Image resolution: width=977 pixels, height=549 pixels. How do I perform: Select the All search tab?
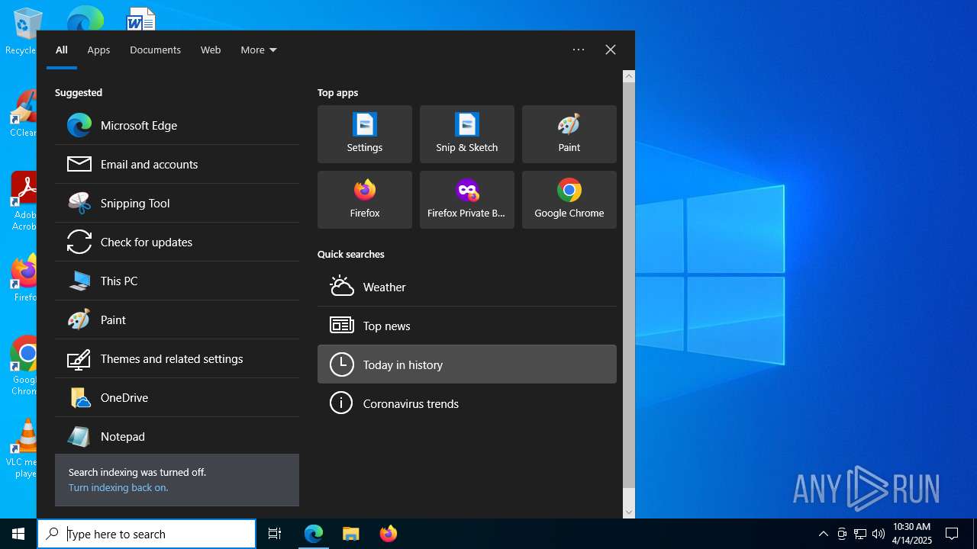point(62,50)
